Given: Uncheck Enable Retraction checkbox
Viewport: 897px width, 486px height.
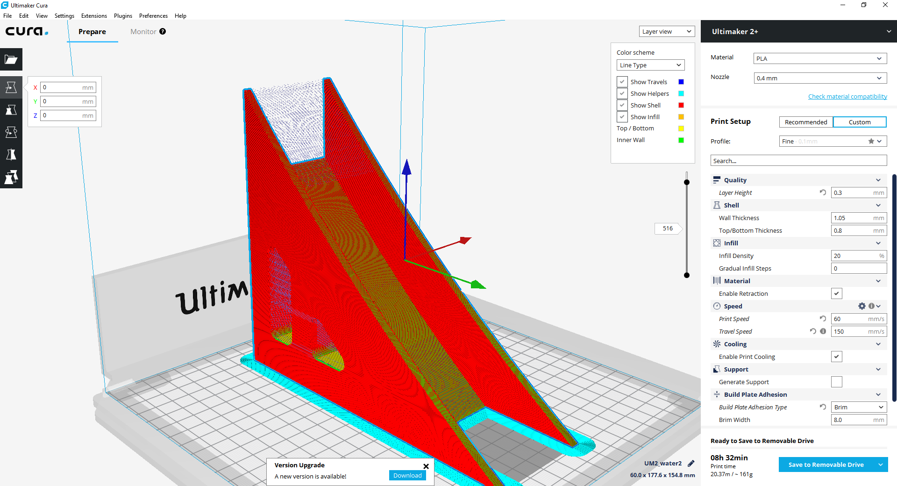Looking at the screenshot, I should point(837,293).
